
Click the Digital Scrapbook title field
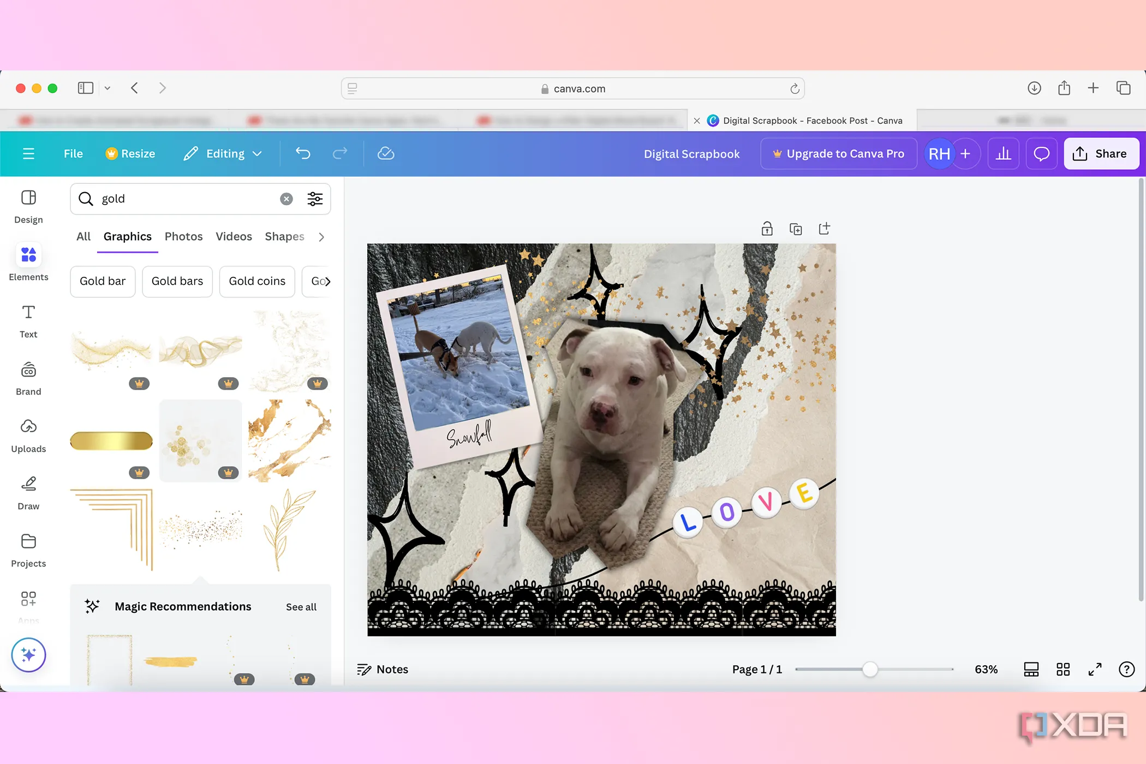[691, 154]
